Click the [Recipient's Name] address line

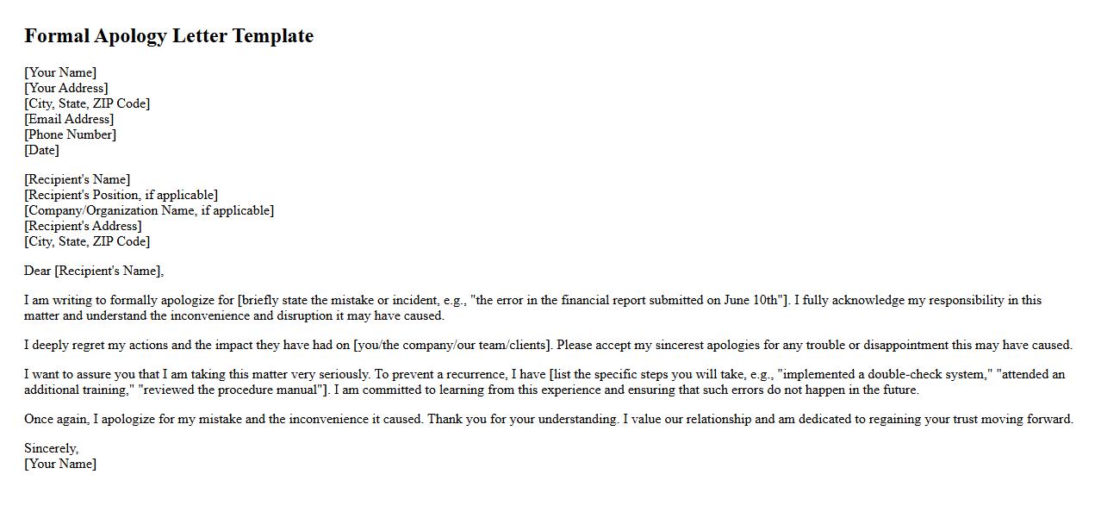[78, 179]
